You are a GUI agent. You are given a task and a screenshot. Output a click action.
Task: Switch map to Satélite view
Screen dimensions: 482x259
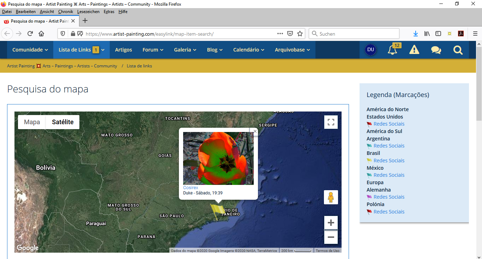pos(62,122)
